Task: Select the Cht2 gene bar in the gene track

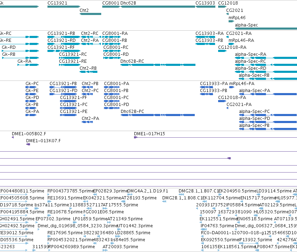Action: pyautogui.click(x=90, y=14)
